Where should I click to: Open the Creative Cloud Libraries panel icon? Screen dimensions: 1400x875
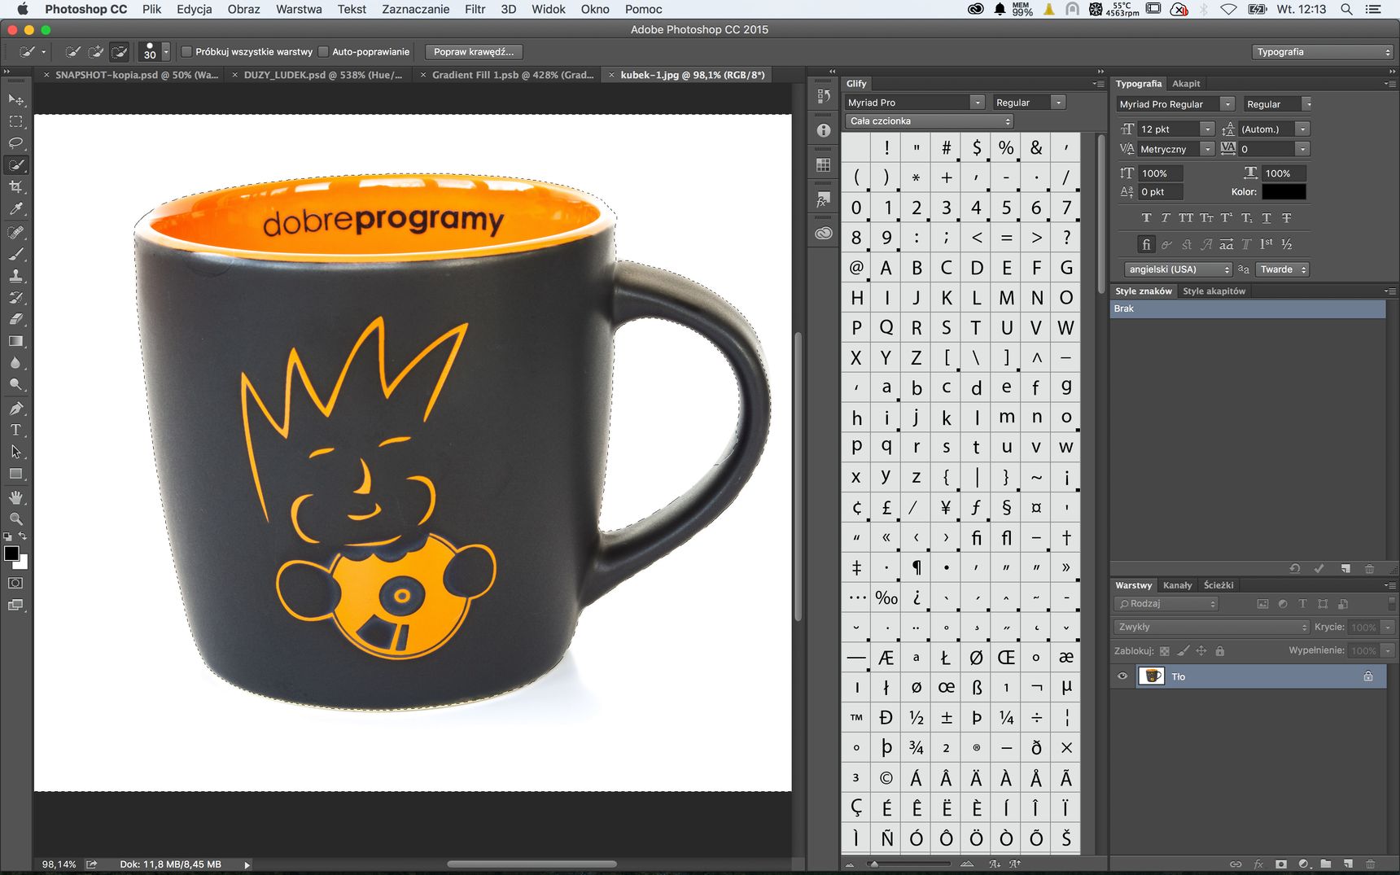824,234
